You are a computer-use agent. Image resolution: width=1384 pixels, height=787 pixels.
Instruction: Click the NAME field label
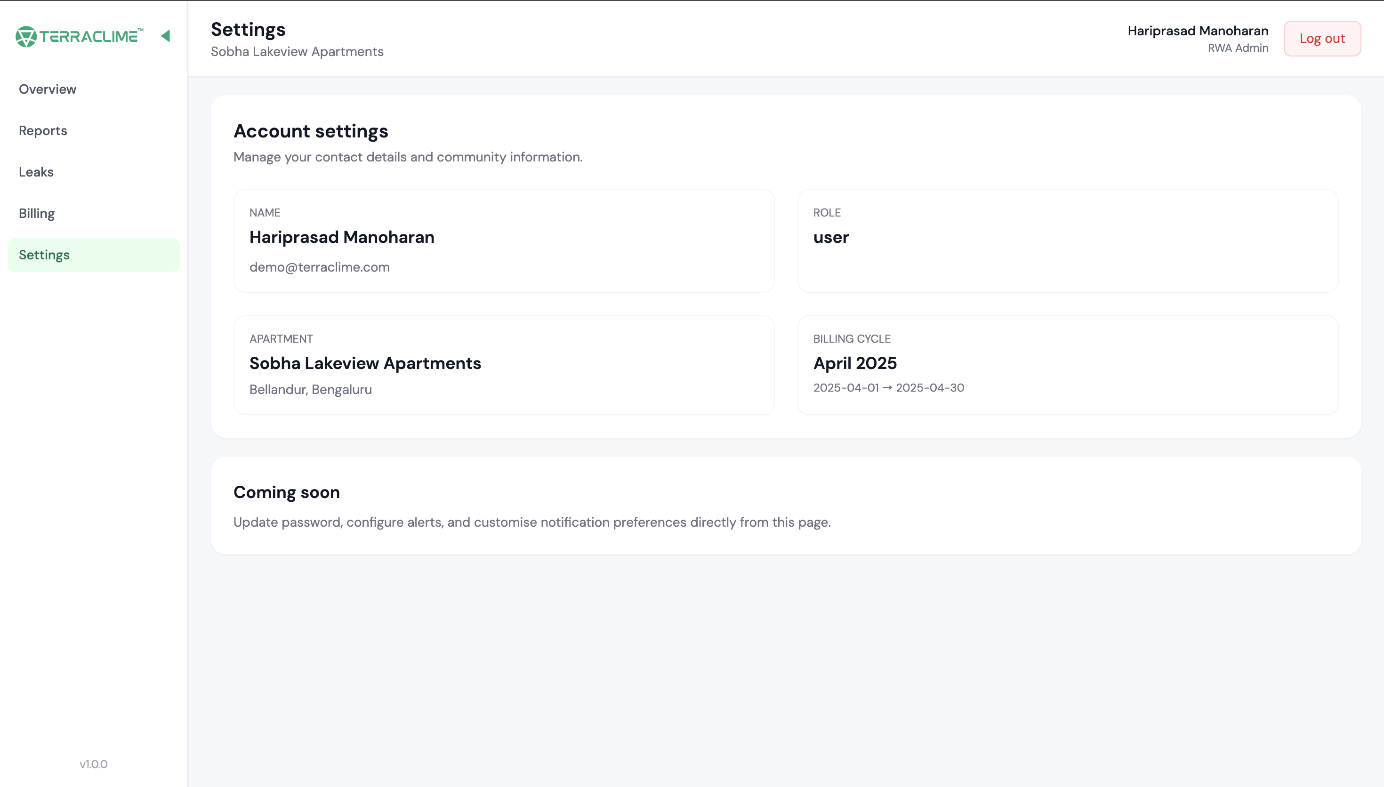pyautogui.click(x=265, y=213)
